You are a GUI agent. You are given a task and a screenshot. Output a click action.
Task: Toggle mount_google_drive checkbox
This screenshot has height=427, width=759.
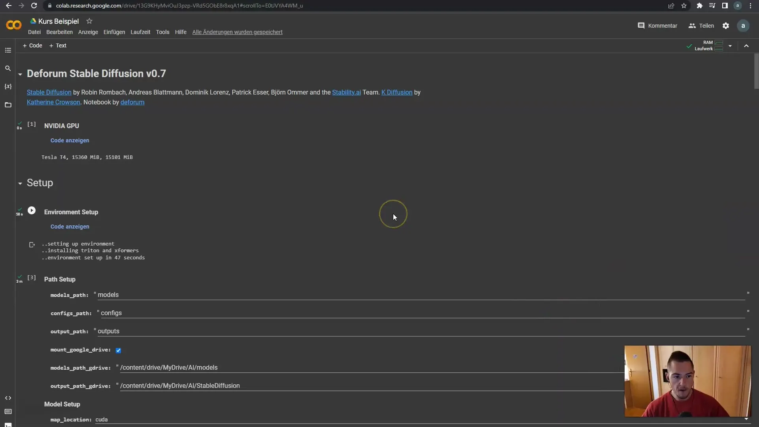pos(118,350)
